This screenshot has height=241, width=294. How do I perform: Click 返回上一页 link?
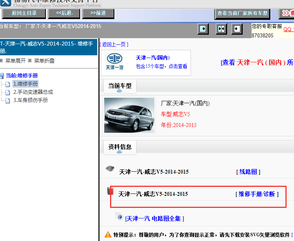point(114,44)
